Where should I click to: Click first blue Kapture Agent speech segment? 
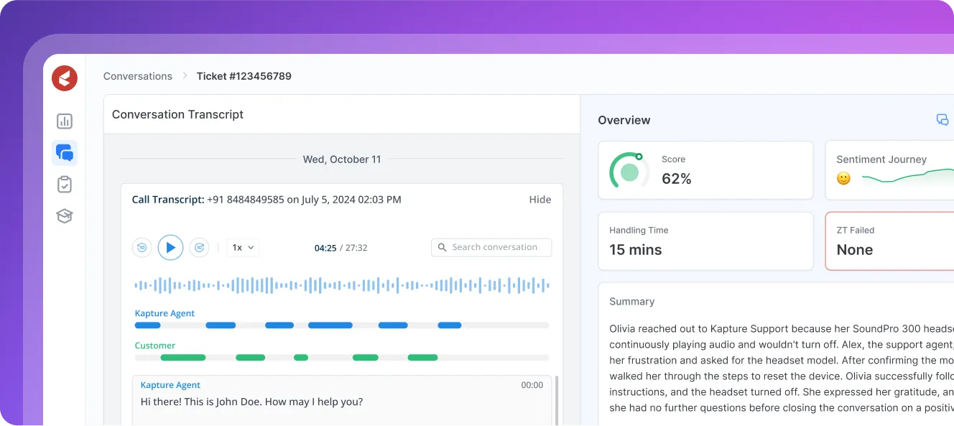148,325
